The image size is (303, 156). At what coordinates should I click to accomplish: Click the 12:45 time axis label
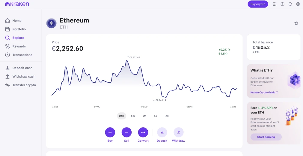pos(233,107)
